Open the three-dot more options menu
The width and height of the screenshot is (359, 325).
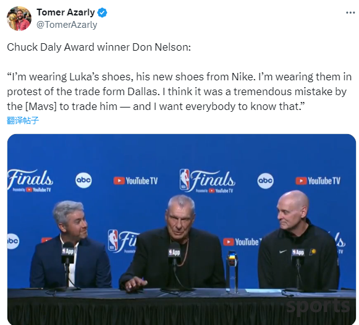(x=350, y=12)
